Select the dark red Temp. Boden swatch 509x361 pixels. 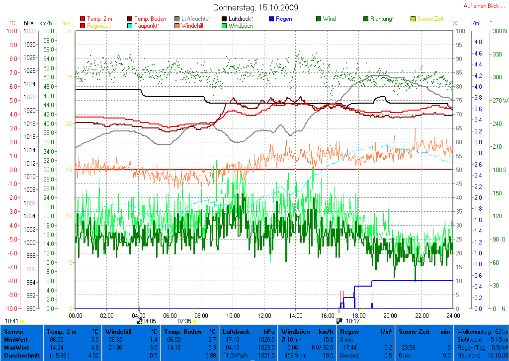click(x=130, y=19)
